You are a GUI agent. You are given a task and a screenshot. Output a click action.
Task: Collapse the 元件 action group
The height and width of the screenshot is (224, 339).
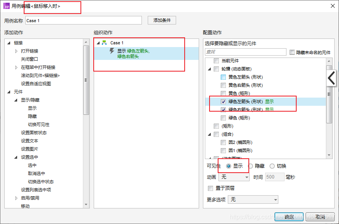tap(9, 92)
